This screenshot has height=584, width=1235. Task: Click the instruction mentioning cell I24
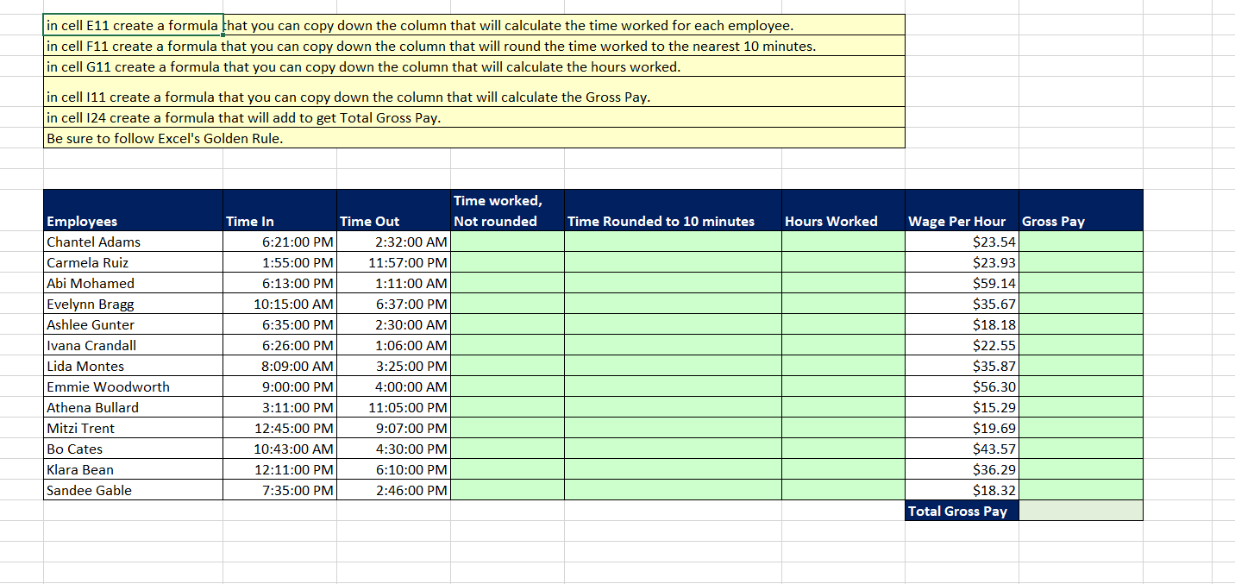[474, 117]
